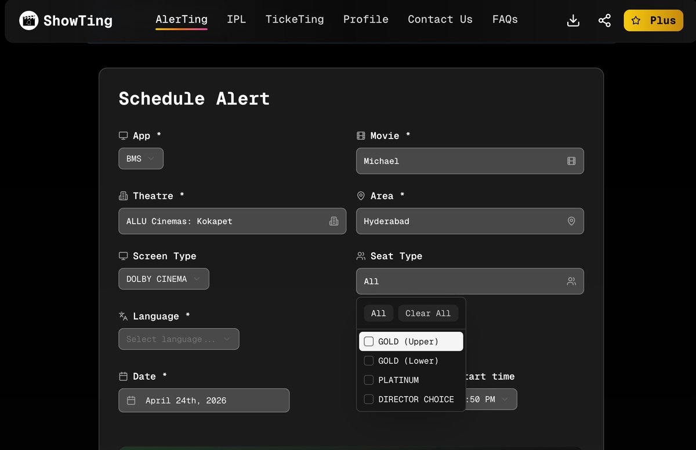
Task: Click the film icon inside Movie field
Action: (x=571, y=161)
